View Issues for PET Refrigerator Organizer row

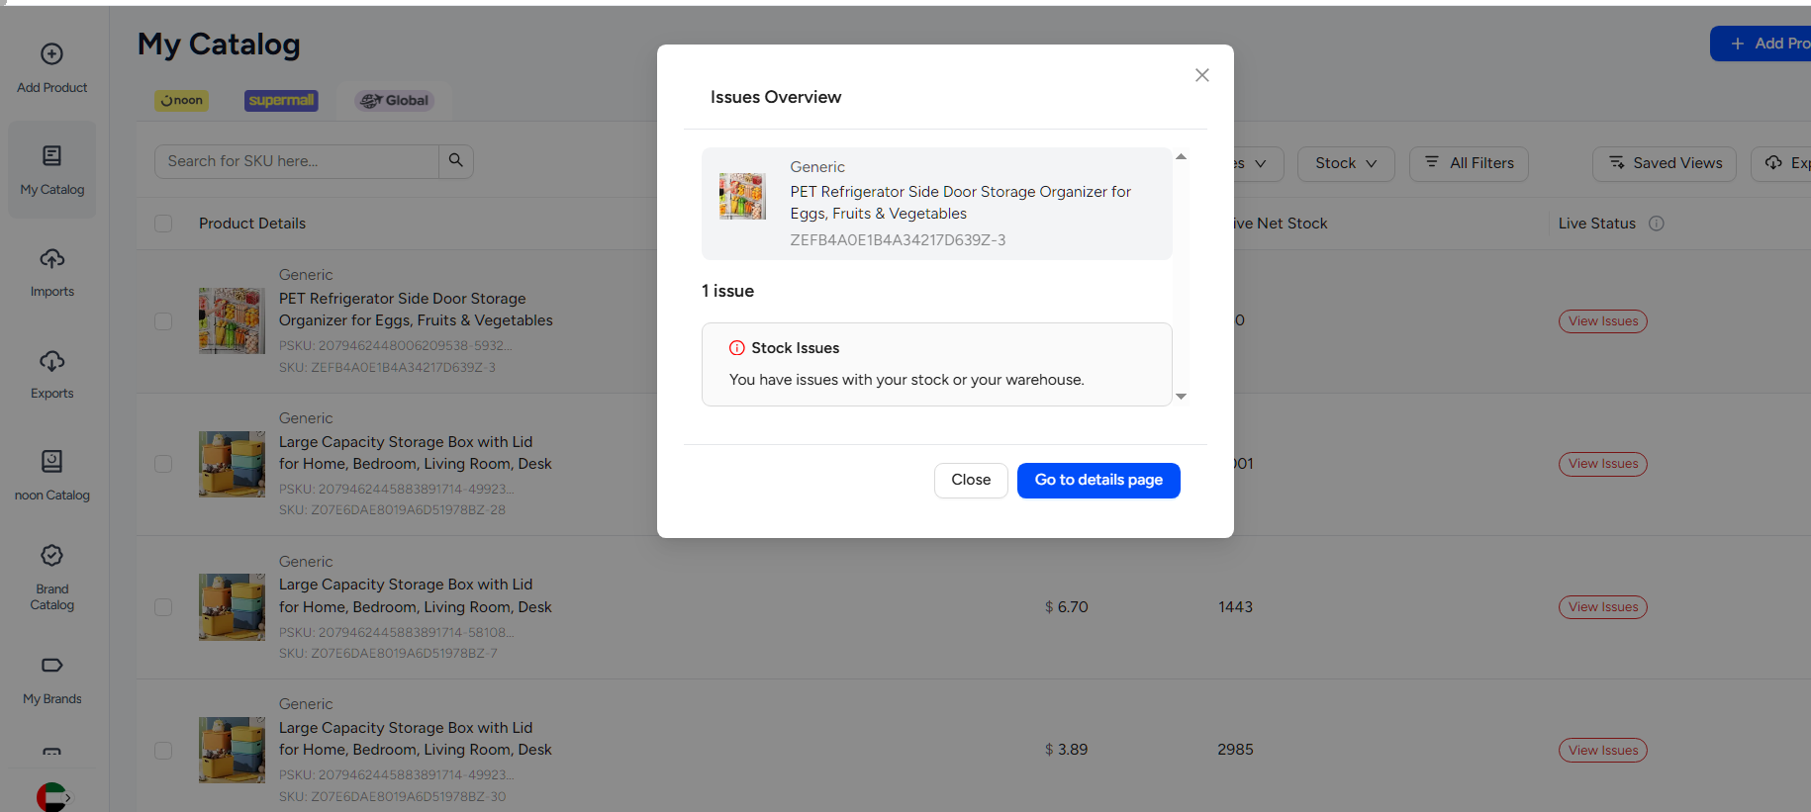(x=1603, y=321)
